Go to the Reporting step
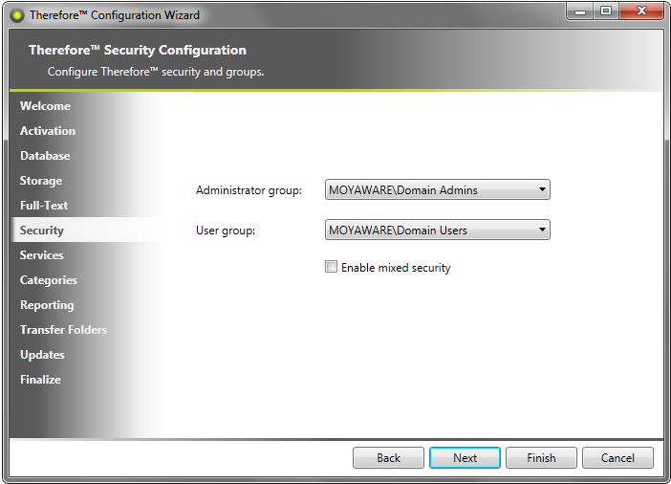Viewport: 671px width, 484px height. 47,305
